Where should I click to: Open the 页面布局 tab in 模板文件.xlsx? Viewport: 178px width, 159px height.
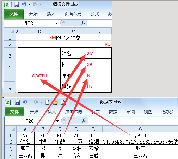73,14
